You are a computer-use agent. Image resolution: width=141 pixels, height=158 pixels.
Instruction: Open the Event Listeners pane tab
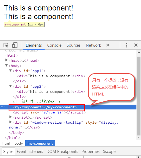coord(30,152)
